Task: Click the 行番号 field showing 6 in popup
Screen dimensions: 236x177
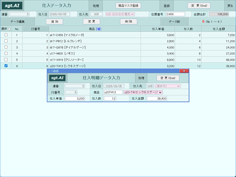Action: [x=71, y=92]
